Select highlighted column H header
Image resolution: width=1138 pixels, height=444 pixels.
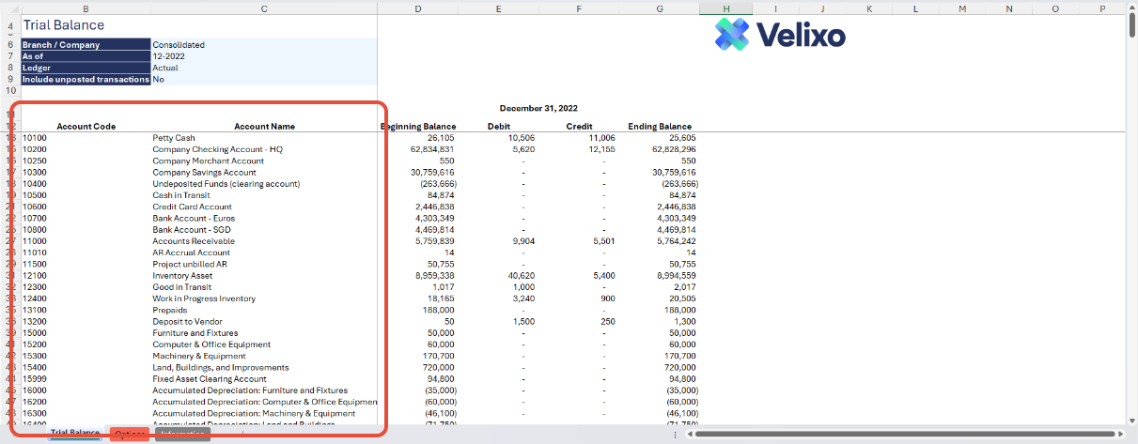pos(725,8)
